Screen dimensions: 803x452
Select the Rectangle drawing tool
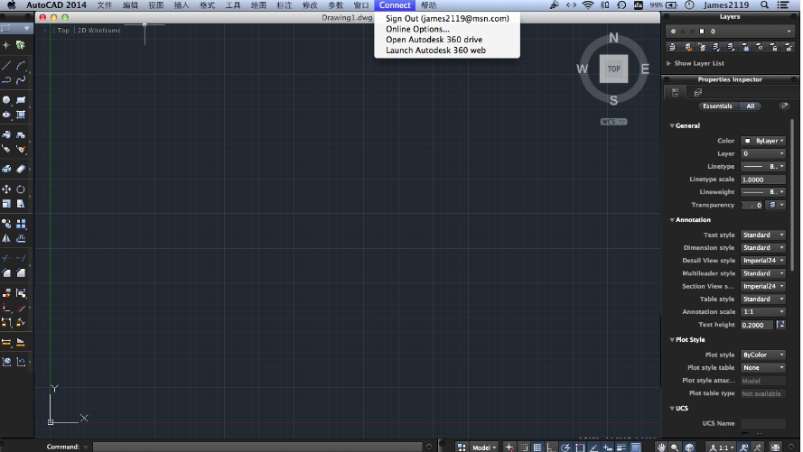(21, 100)
